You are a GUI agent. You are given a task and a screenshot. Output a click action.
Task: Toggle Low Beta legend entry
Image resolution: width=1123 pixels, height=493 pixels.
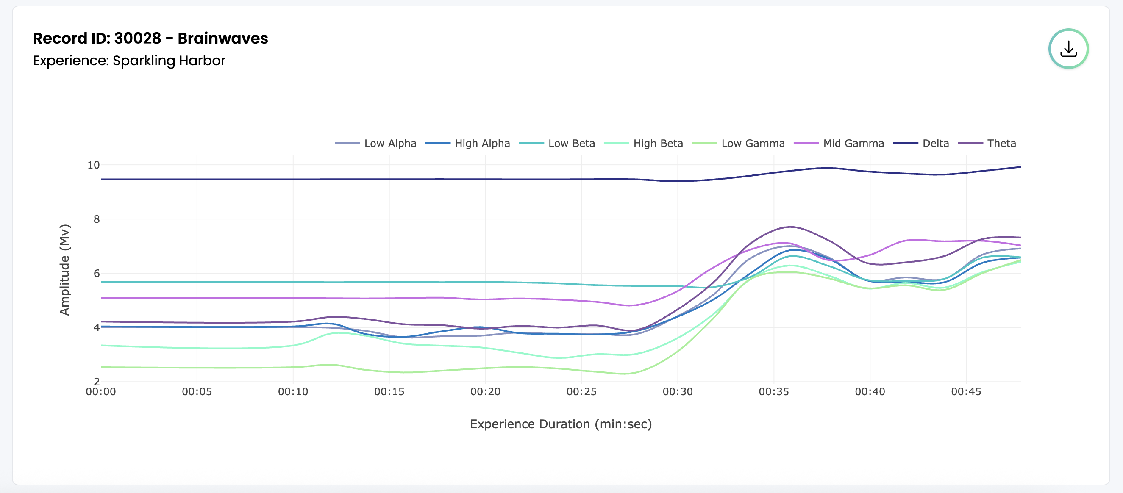pyautogui.click(x=571, y=144)
